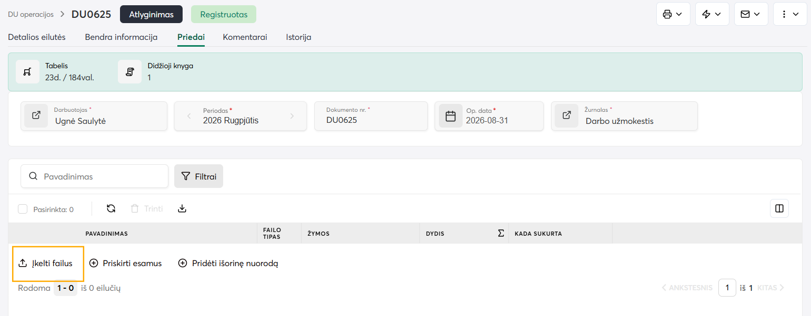The height and width of the screenshot is (316, 811).
Task: Click the Pavadinimas search field
Action: click(x=94, y=176)
